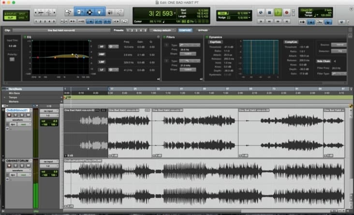
Task: Click the Rewind transport button
Action: coord(269,21)
